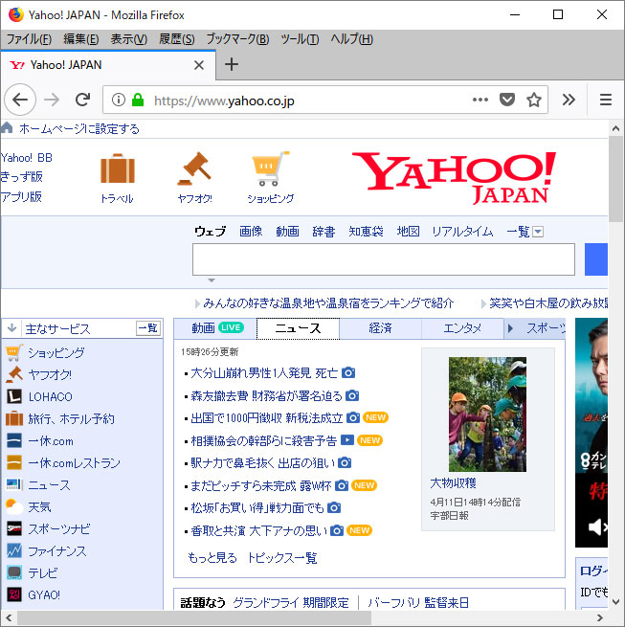
Task: Select the 地図 search category
Action: tap(408, 231)
